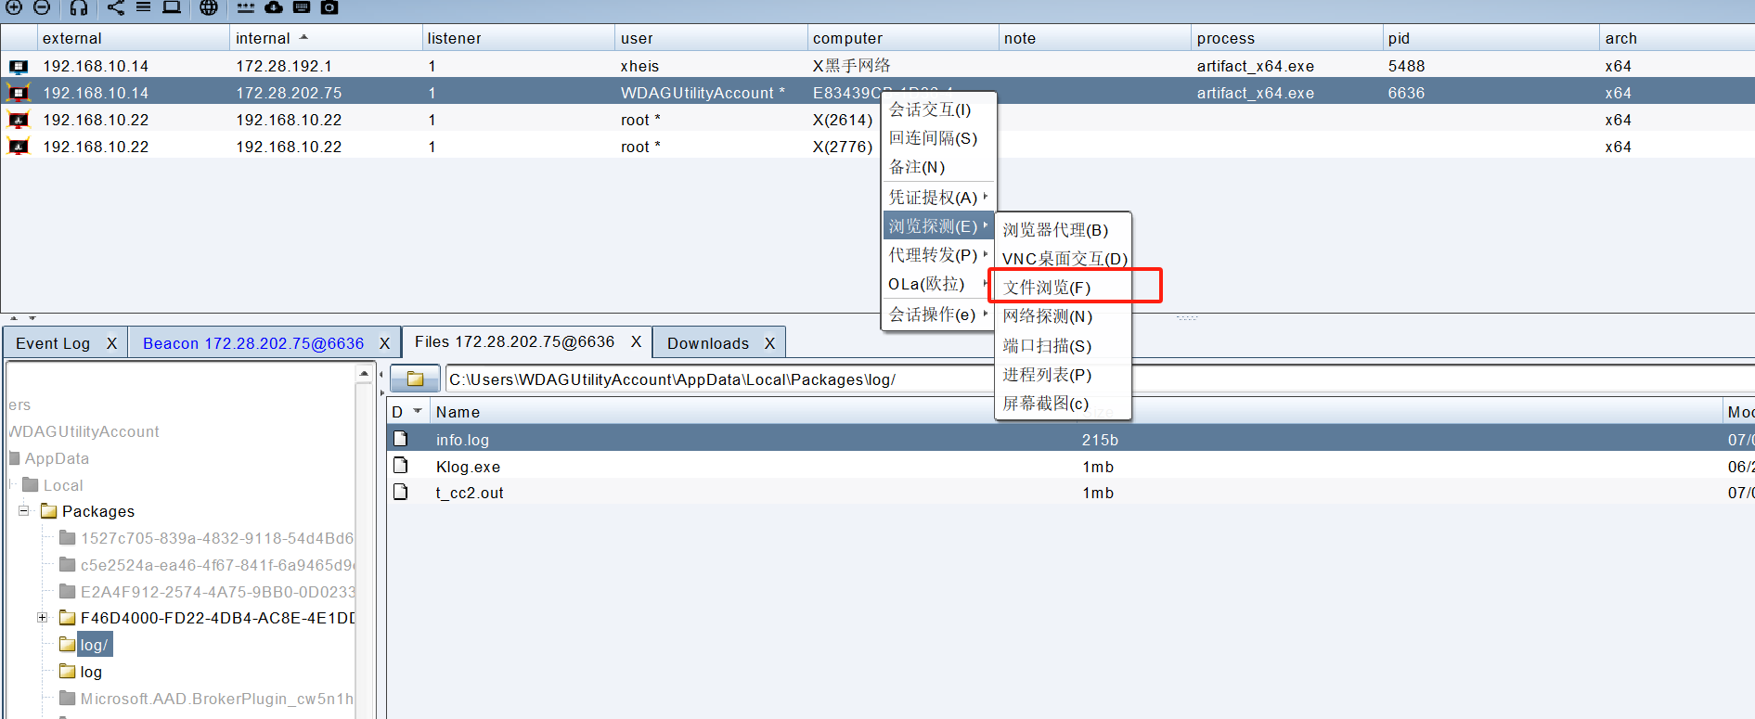Open credentials view password icon
1755x719 pixels.
pos(245,7)
